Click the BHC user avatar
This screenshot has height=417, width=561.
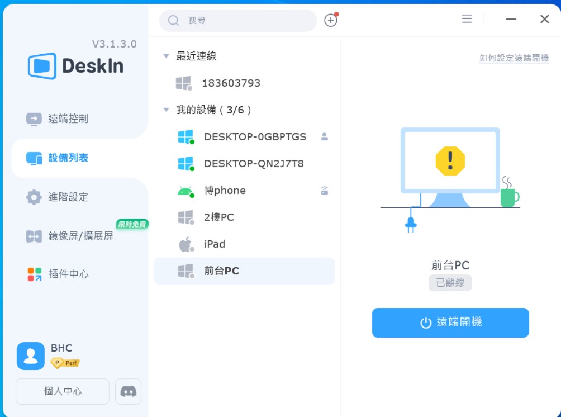point(31,356)
